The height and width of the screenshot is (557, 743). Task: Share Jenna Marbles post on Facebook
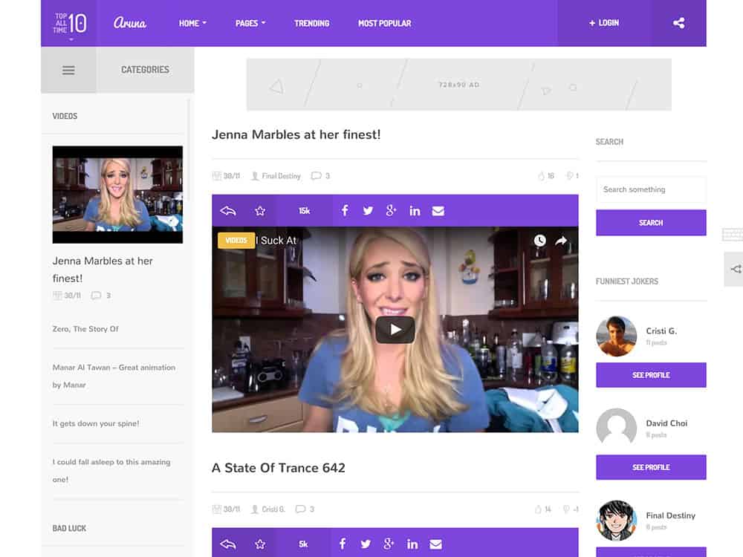(345, 211)
